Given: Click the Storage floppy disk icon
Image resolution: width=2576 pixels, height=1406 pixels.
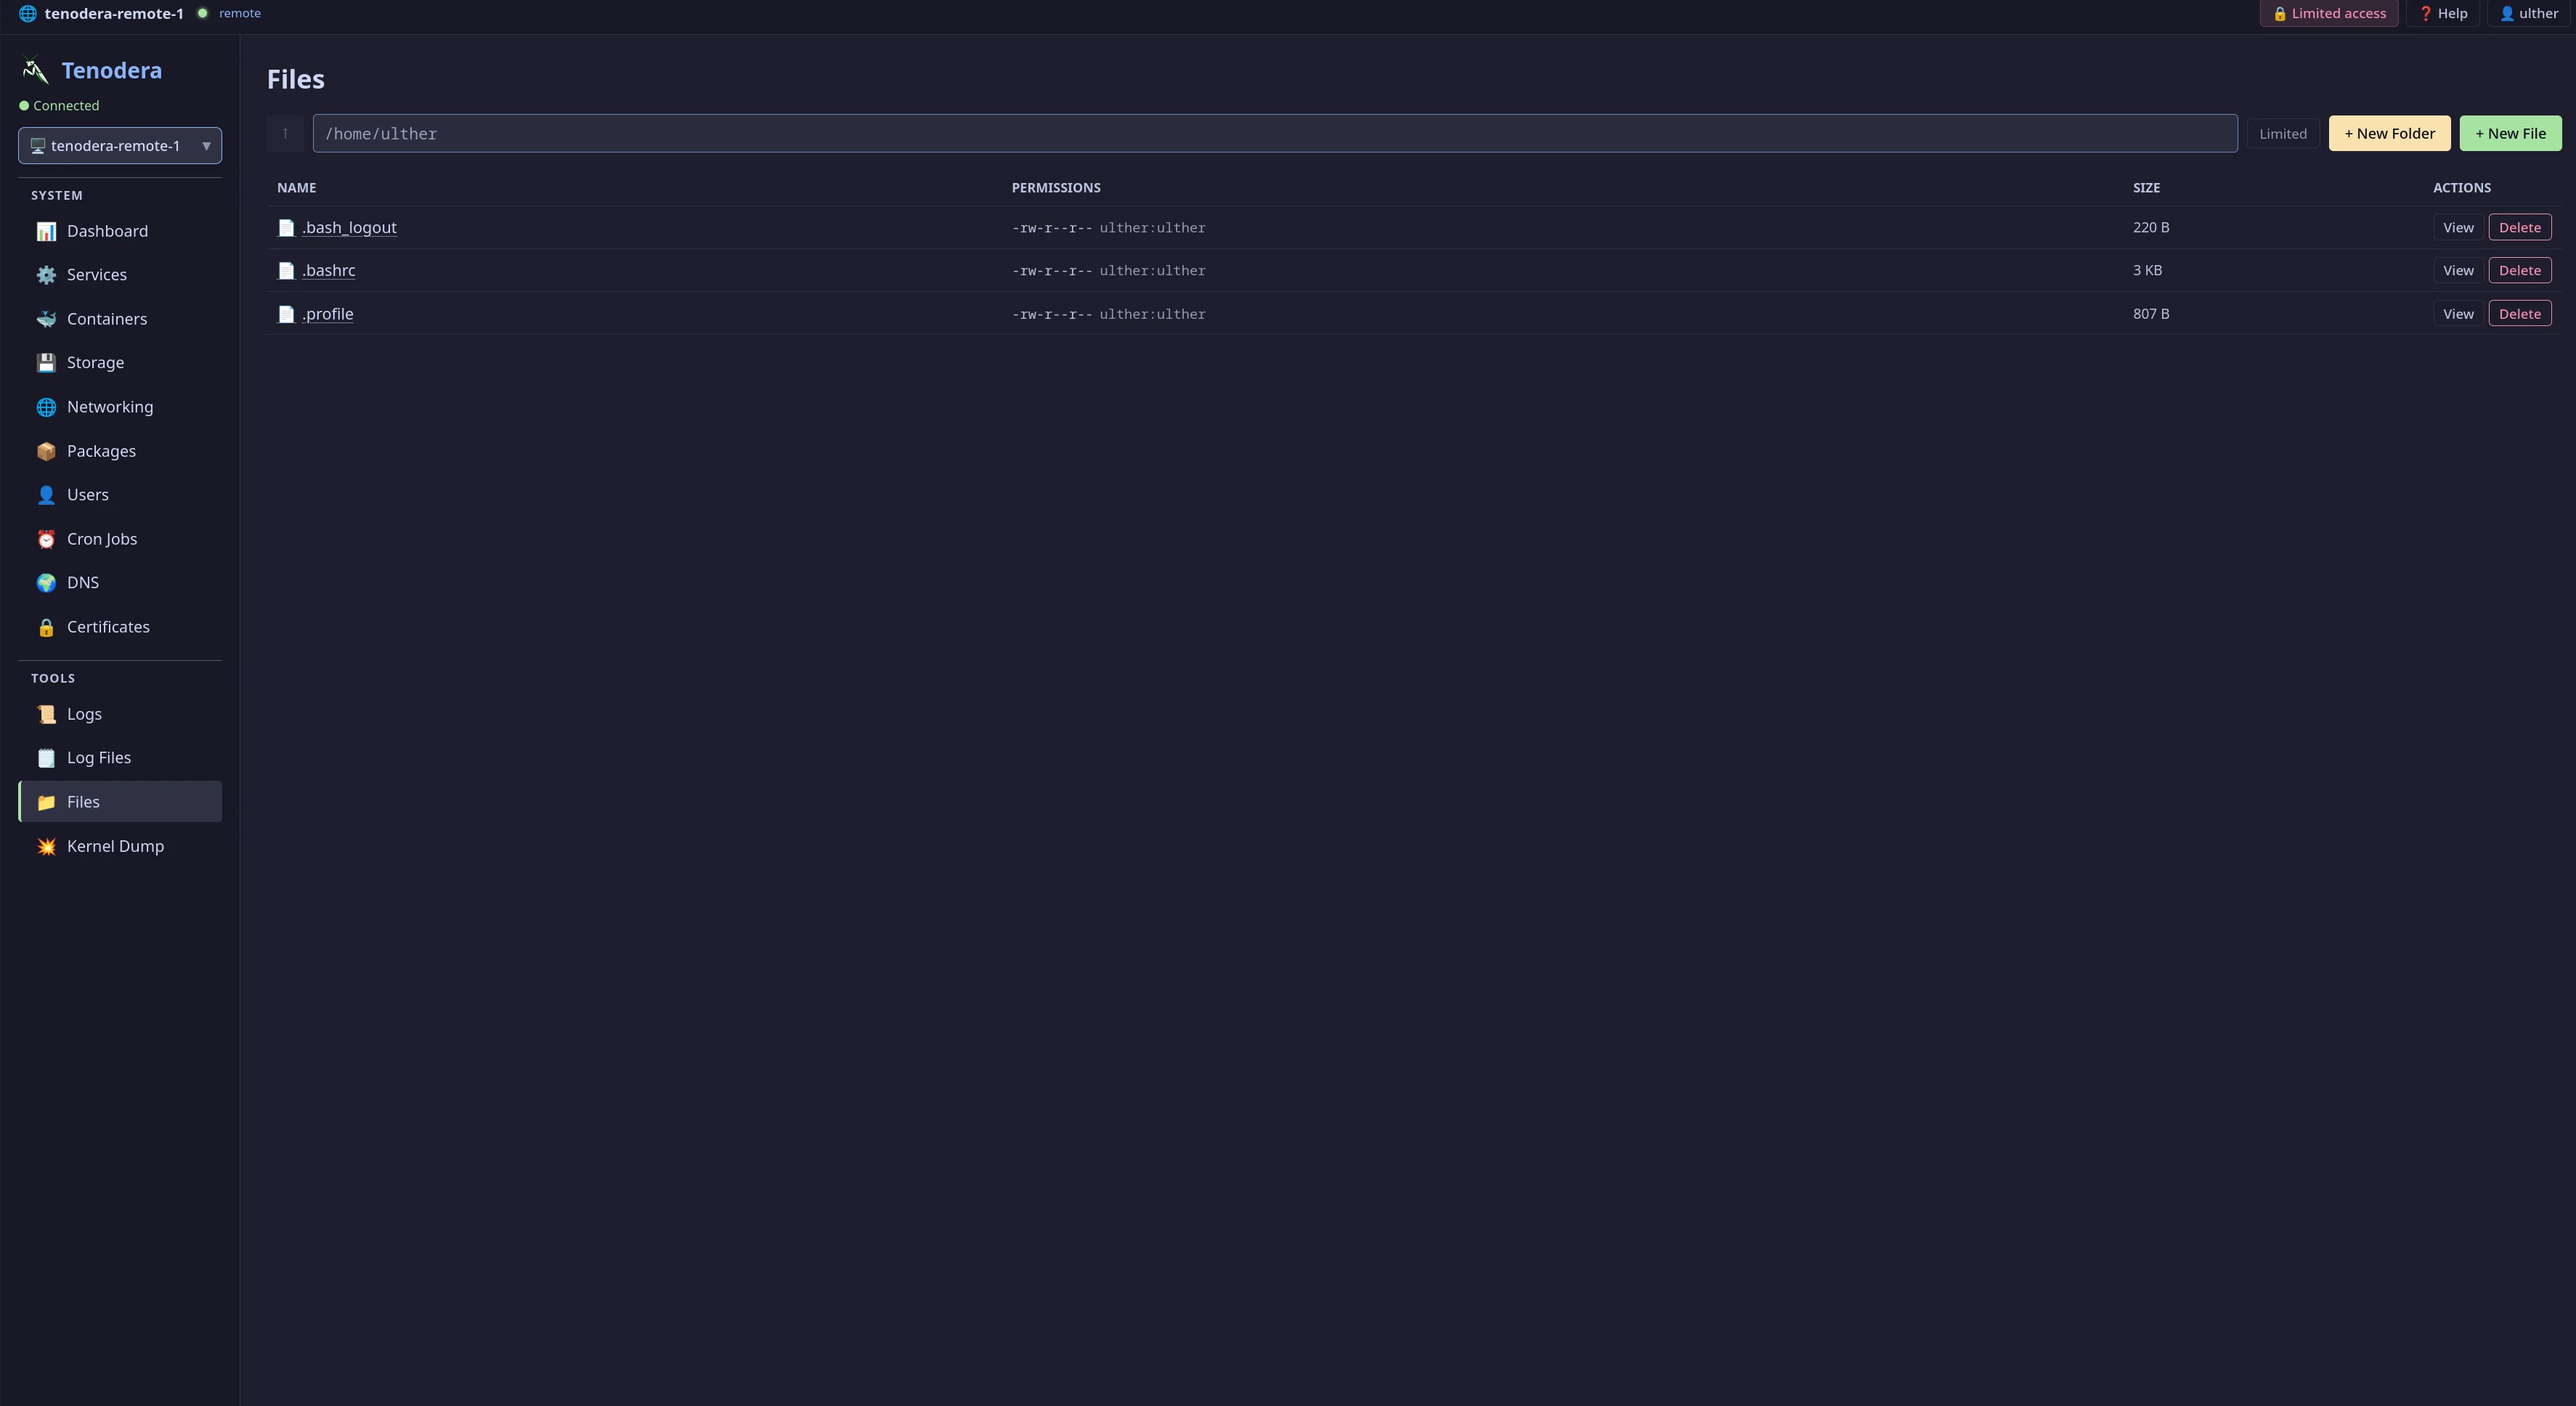Looking at the screenshot, I should click(46, 363).
